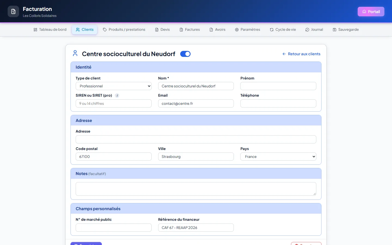Open the Journal tab
This screenshot has width=392, height=245.
[314, 30]
